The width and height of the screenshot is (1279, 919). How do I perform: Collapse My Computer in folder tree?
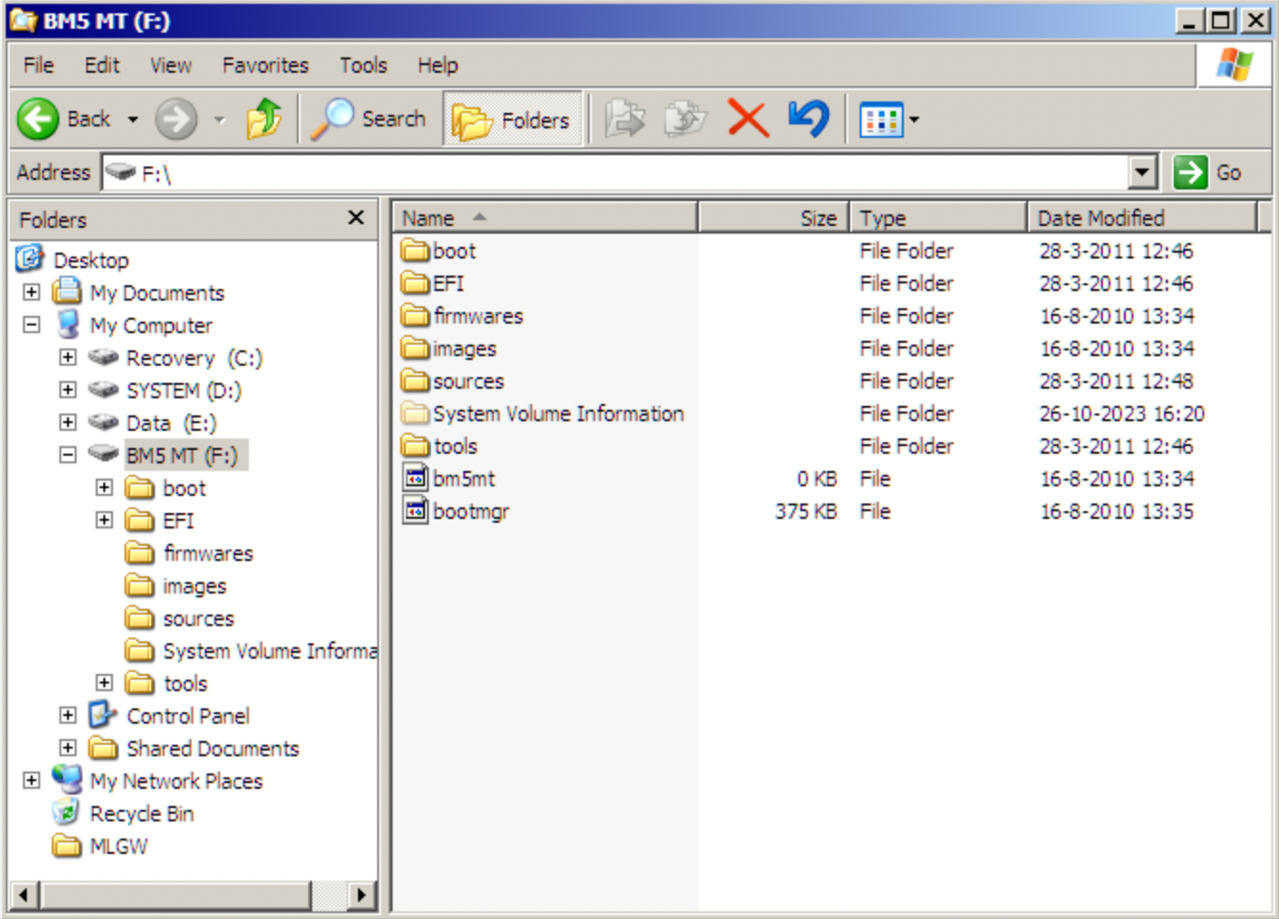tap(32, 325)
